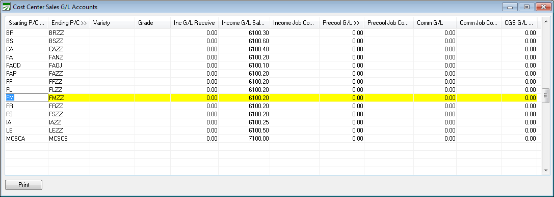Click the FFZZ ending P/C cell
Screen dimensions: 554x197
pos(69,82)
